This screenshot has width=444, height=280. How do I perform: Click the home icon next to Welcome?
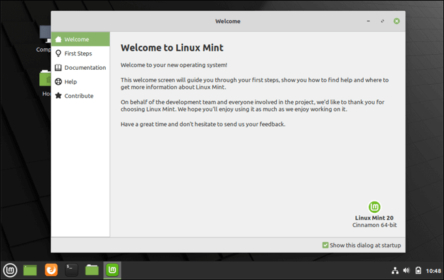58,39
